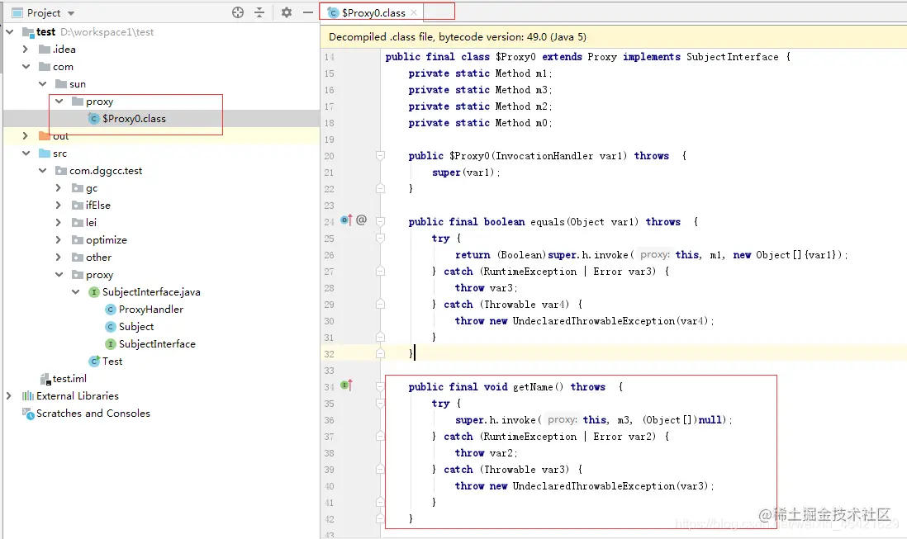Viewport: 907px width, 539px height.
Task: Click the test.iml file icon
Action: click(x=45, y=378)
